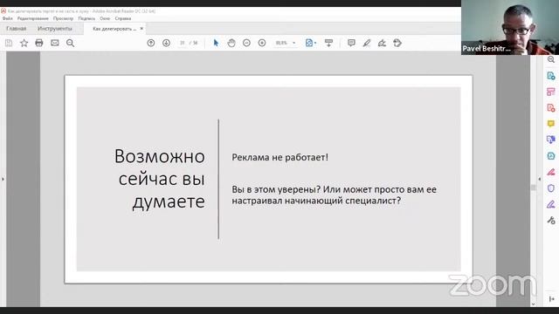Open the Просмотр menu
This screenshot has width=559, height=314.
click(63, 18)
